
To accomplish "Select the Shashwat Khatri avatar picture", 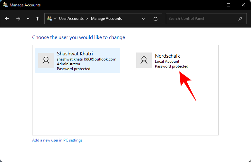I will (46, 61).
